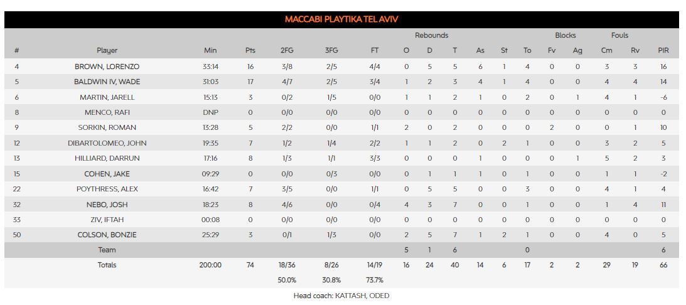Click the PIR column header
The height and width of the screenshot is (305, 686).
[663, 51]
